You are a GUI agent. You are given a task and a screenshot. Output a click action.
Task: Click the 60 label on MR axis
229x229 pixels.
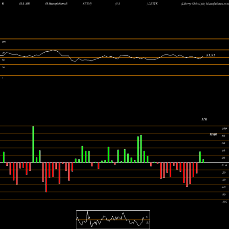224,143
